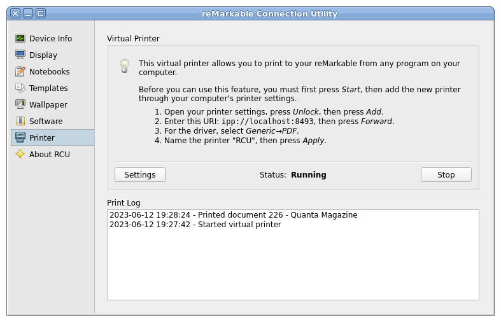Click the Printer icon in sidebar
The image size is (501, 322).
[20, 137]
